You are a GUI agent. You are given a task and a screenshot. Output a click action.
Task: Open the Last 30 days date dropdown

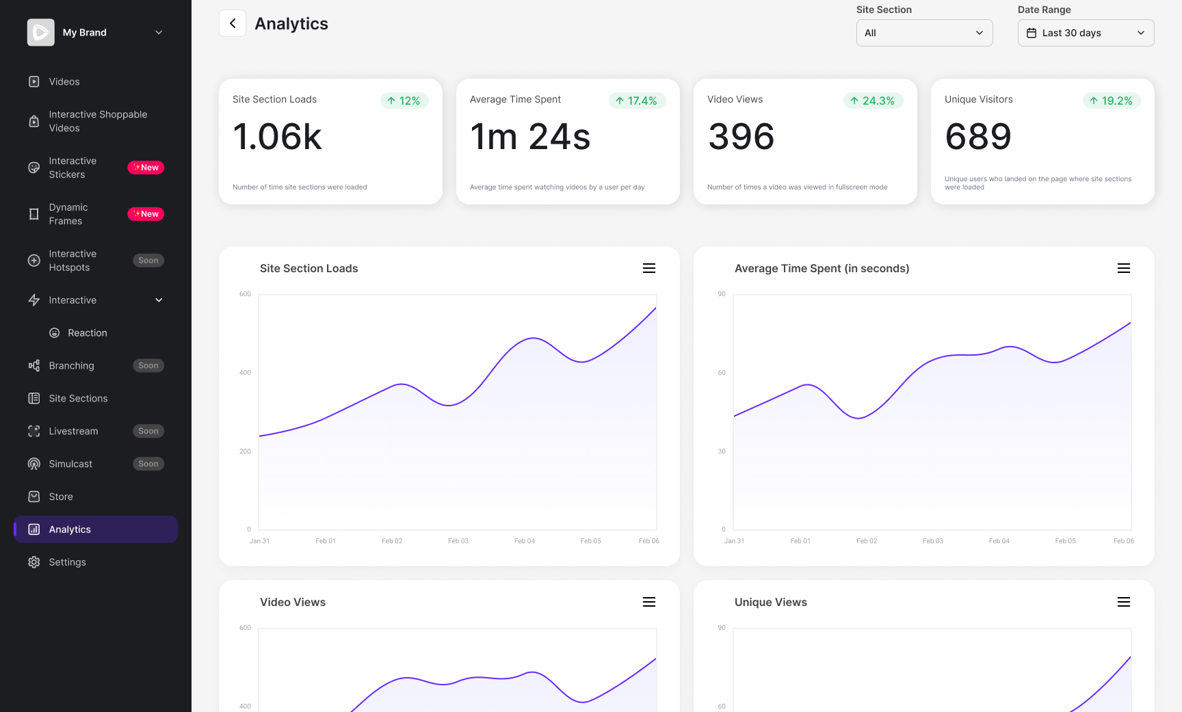1086,33
